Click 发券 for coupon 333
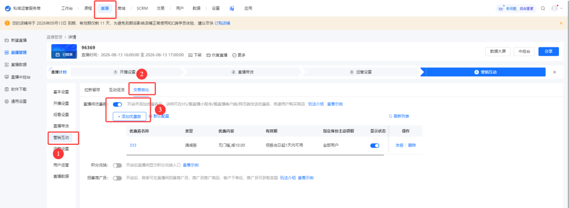 (399, 145)
